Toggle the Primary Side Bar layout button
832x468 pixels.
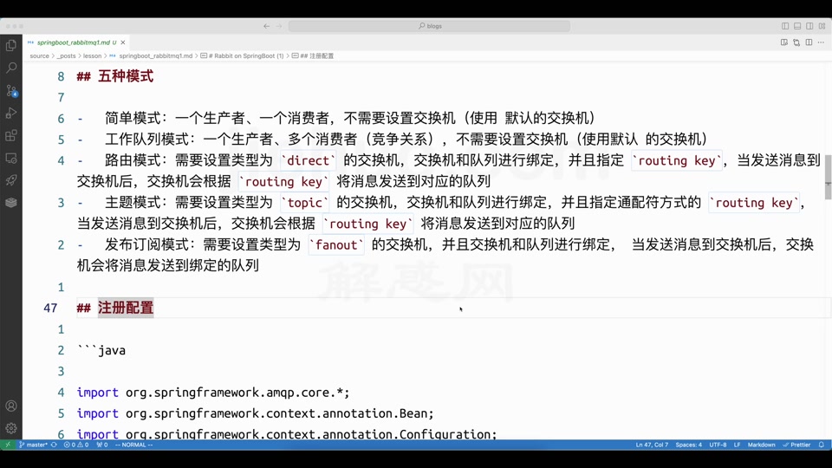pos(785,26)
